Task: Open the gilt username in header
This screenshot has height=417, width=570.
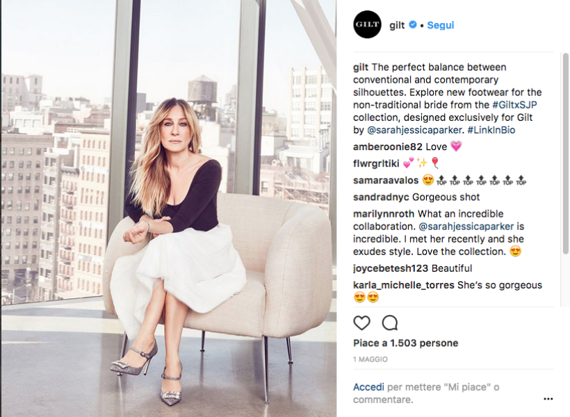Action: click(x=397, y=25)
